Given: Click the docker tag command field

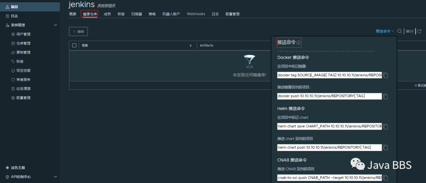Looking at the screenshot, I should pyautogui.click(x=329, y=75).
